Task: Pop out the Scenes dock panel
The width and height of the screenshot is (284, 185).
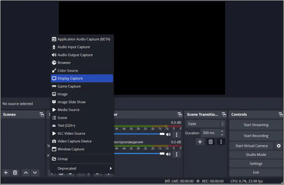Action: (41, 115)
